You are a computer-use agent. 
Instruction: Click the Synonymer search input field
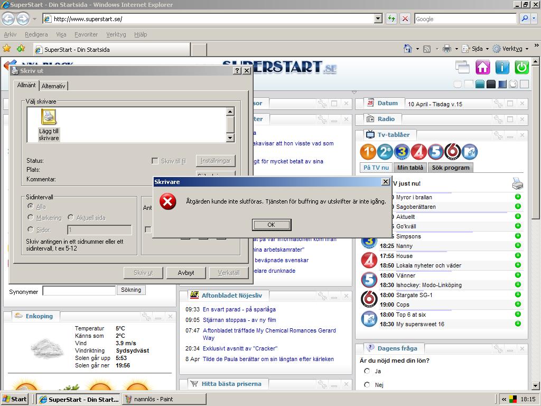(79, 290)
